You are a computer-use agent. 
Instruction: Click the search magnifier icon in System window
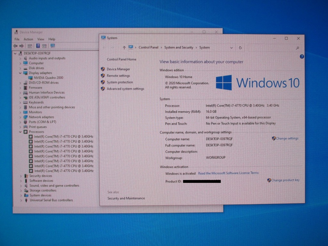click(298, 48)
